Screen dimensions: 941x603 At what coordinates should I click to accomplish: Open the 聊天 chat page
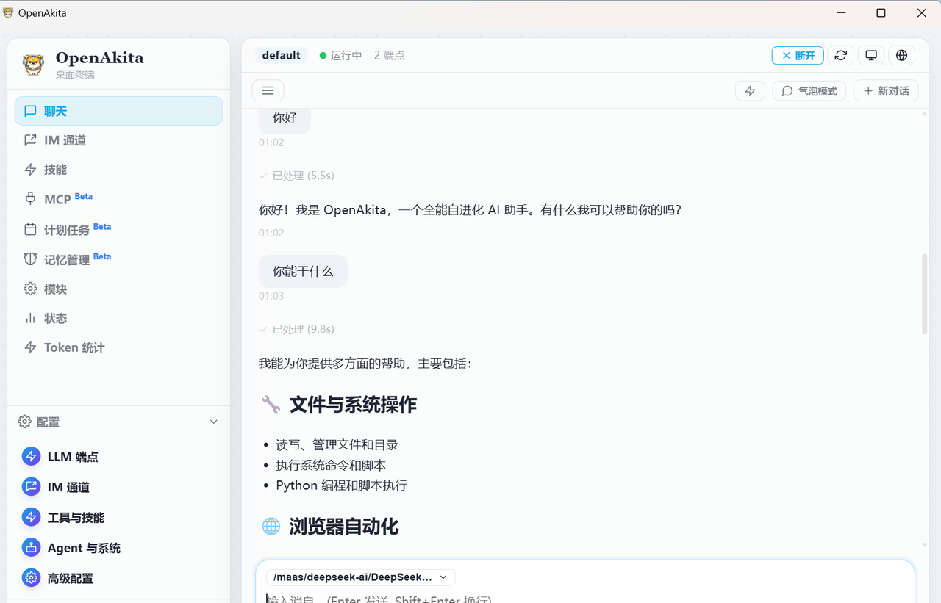coord(118,111)
